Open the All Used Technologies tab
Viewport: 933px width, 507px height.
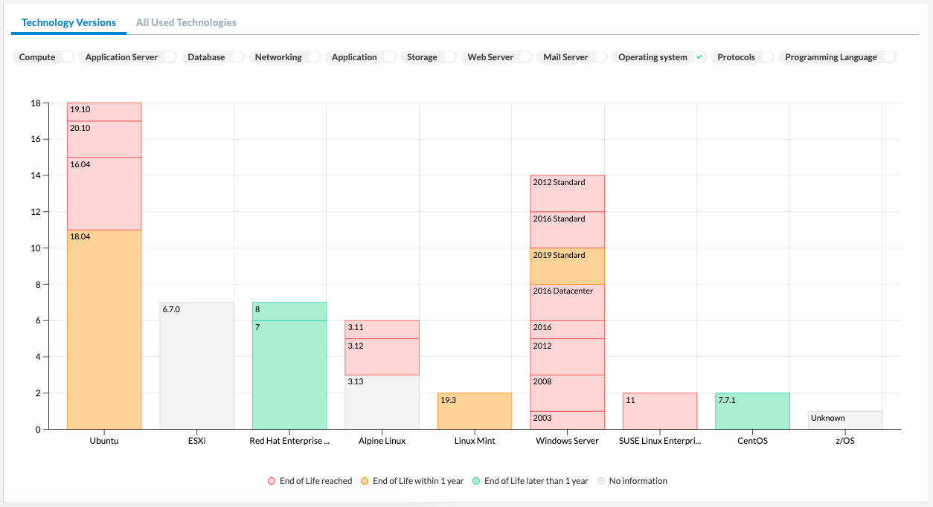186,22
